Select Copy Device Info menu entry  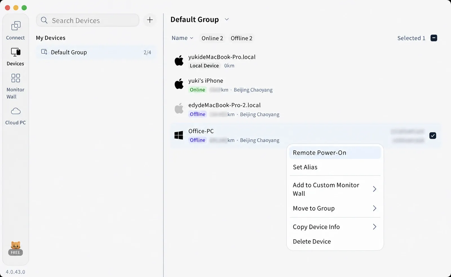point(335,227)
